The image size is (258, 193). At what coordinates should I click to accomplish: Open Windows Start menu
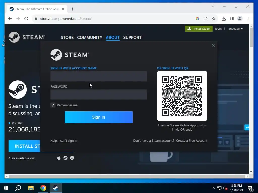click(6, 188)
